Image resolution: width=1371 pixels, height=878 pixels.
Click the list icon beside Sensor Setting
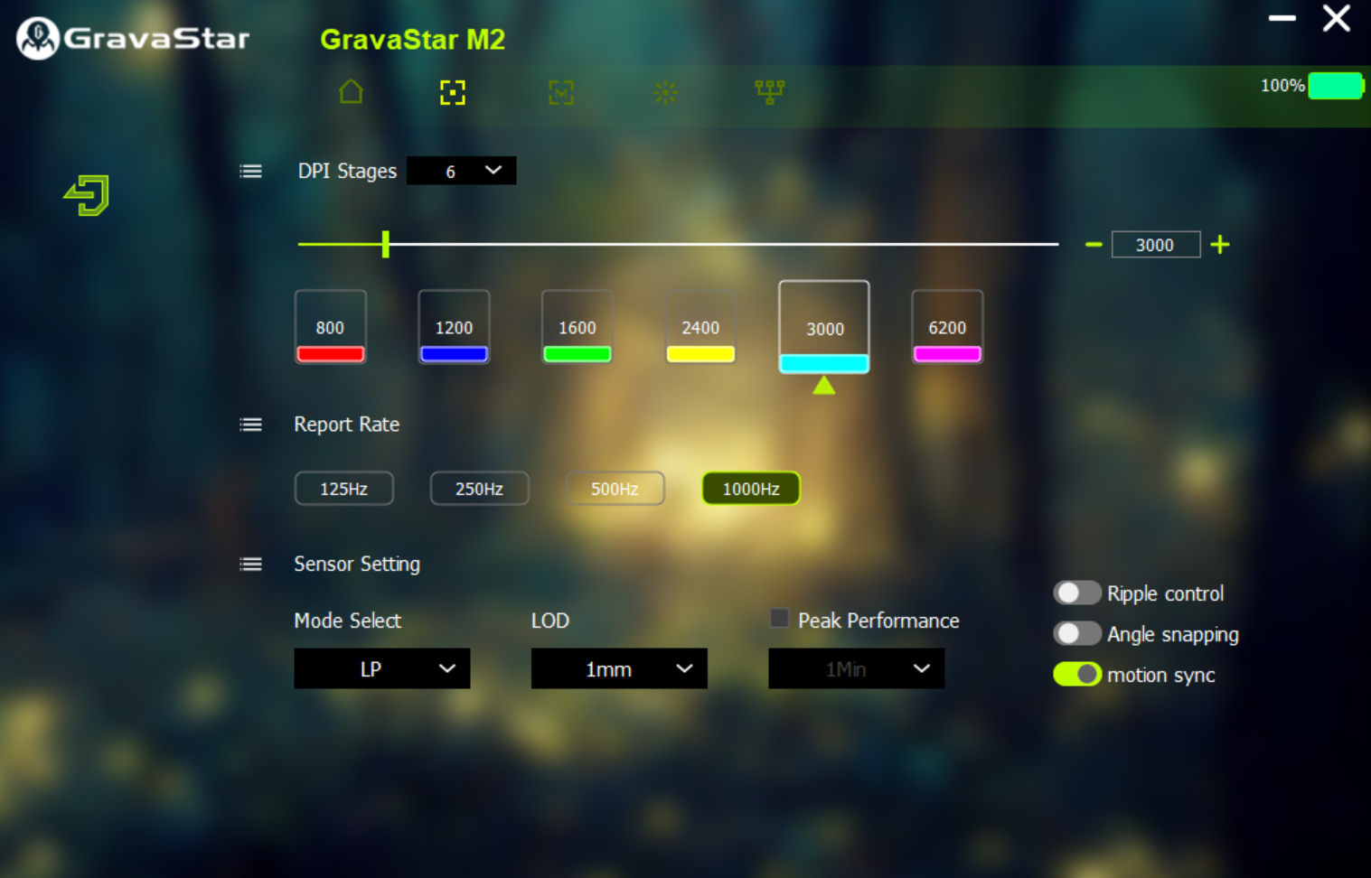(x=250, y=564)
